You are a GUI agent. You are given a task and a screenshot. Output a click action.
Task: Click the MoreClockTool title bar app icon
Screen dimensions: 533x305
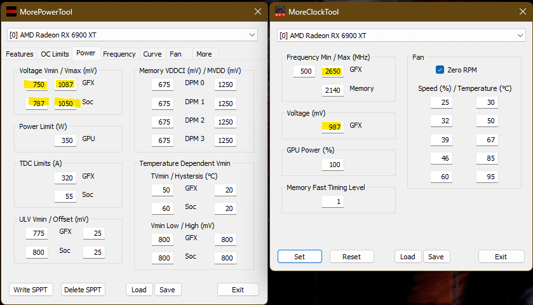click(280, 12)
